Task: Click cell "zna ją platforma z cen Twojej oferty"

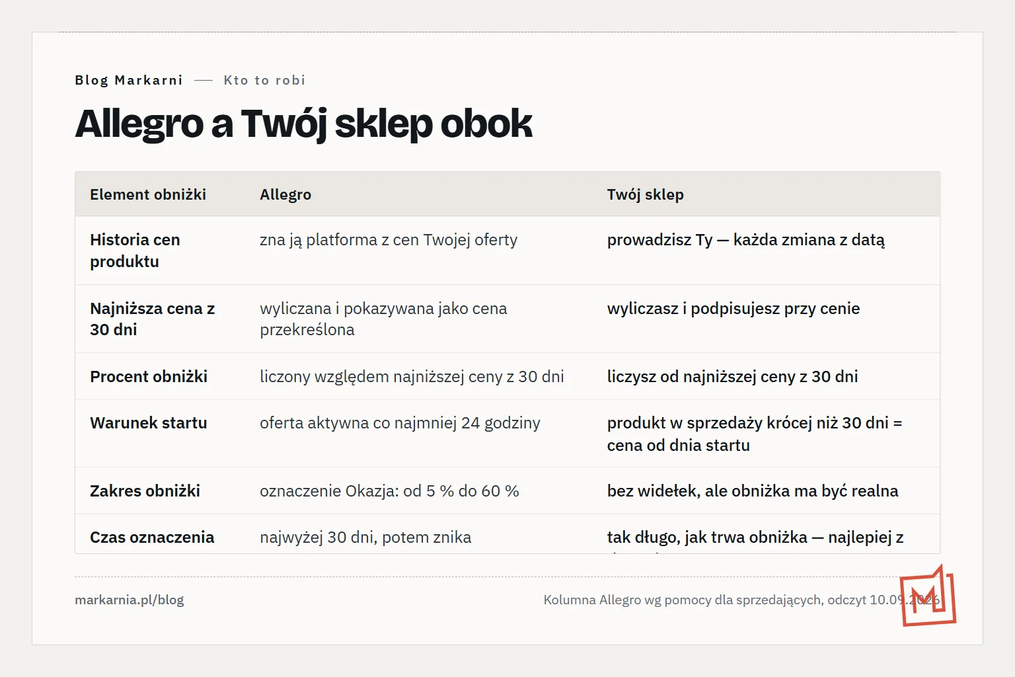Action: pyautogui.click(x=389, y=239)
